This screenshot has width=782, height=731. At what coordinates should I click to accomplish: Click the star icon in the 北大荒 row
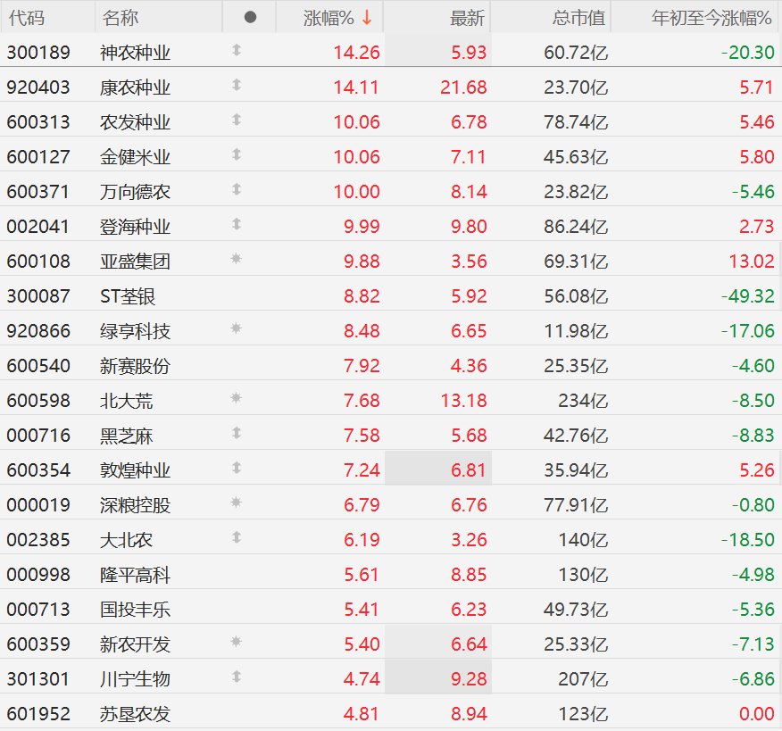237,398
